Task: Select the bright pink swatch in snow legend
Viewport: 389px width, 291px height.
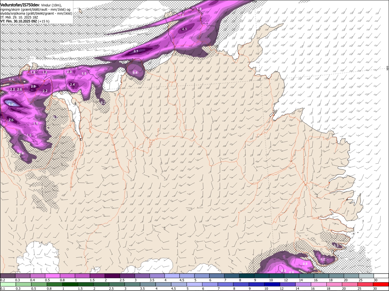Action: tap(52, 276)
